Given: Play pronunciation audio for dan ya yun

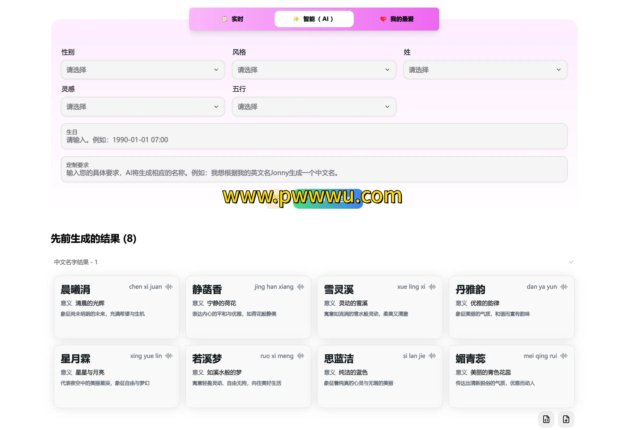Looking at the screenshot, I should click(564, 287).
